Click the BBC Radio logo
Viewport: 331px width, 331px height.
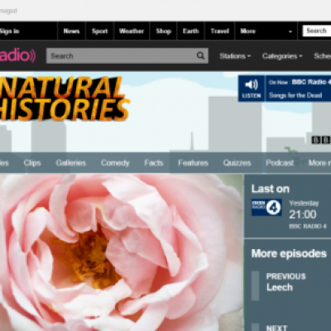[17, 55]
